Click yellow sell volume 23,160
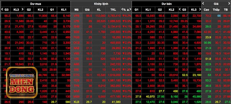The width and height of the screenshot is (231, 104). [x=197, y=75]
